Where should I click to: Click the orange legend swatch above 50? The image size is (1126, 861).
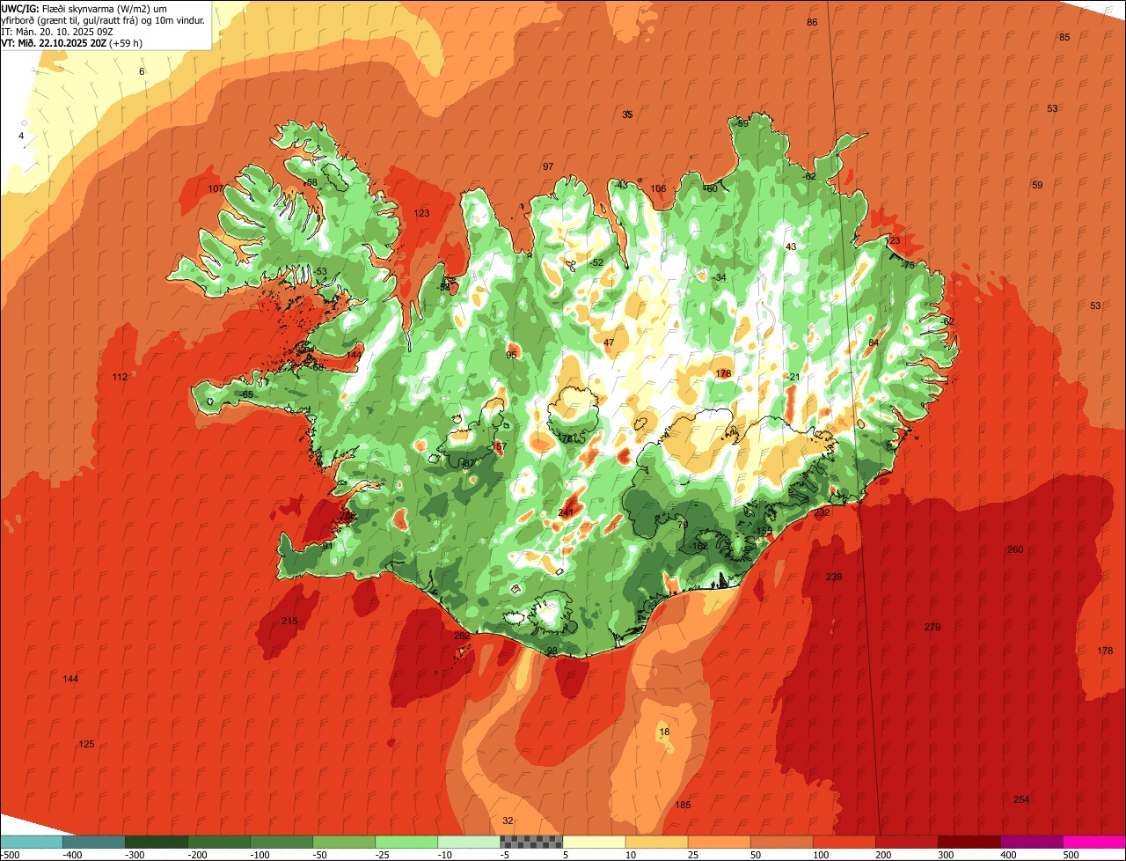719,842
